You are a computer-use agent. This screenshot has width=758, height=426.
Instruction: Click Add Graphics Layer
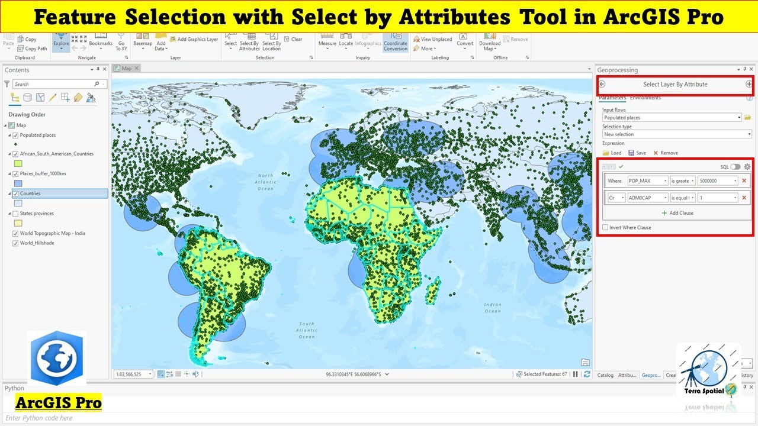point(194,39)
